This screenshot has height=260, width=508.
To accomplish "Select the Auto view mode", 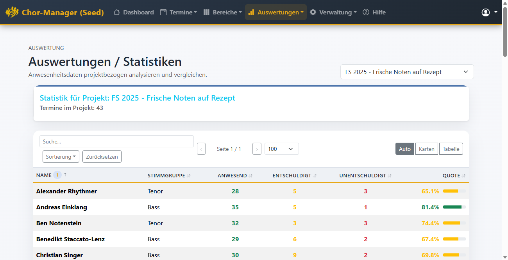I will tap(405, 149).
